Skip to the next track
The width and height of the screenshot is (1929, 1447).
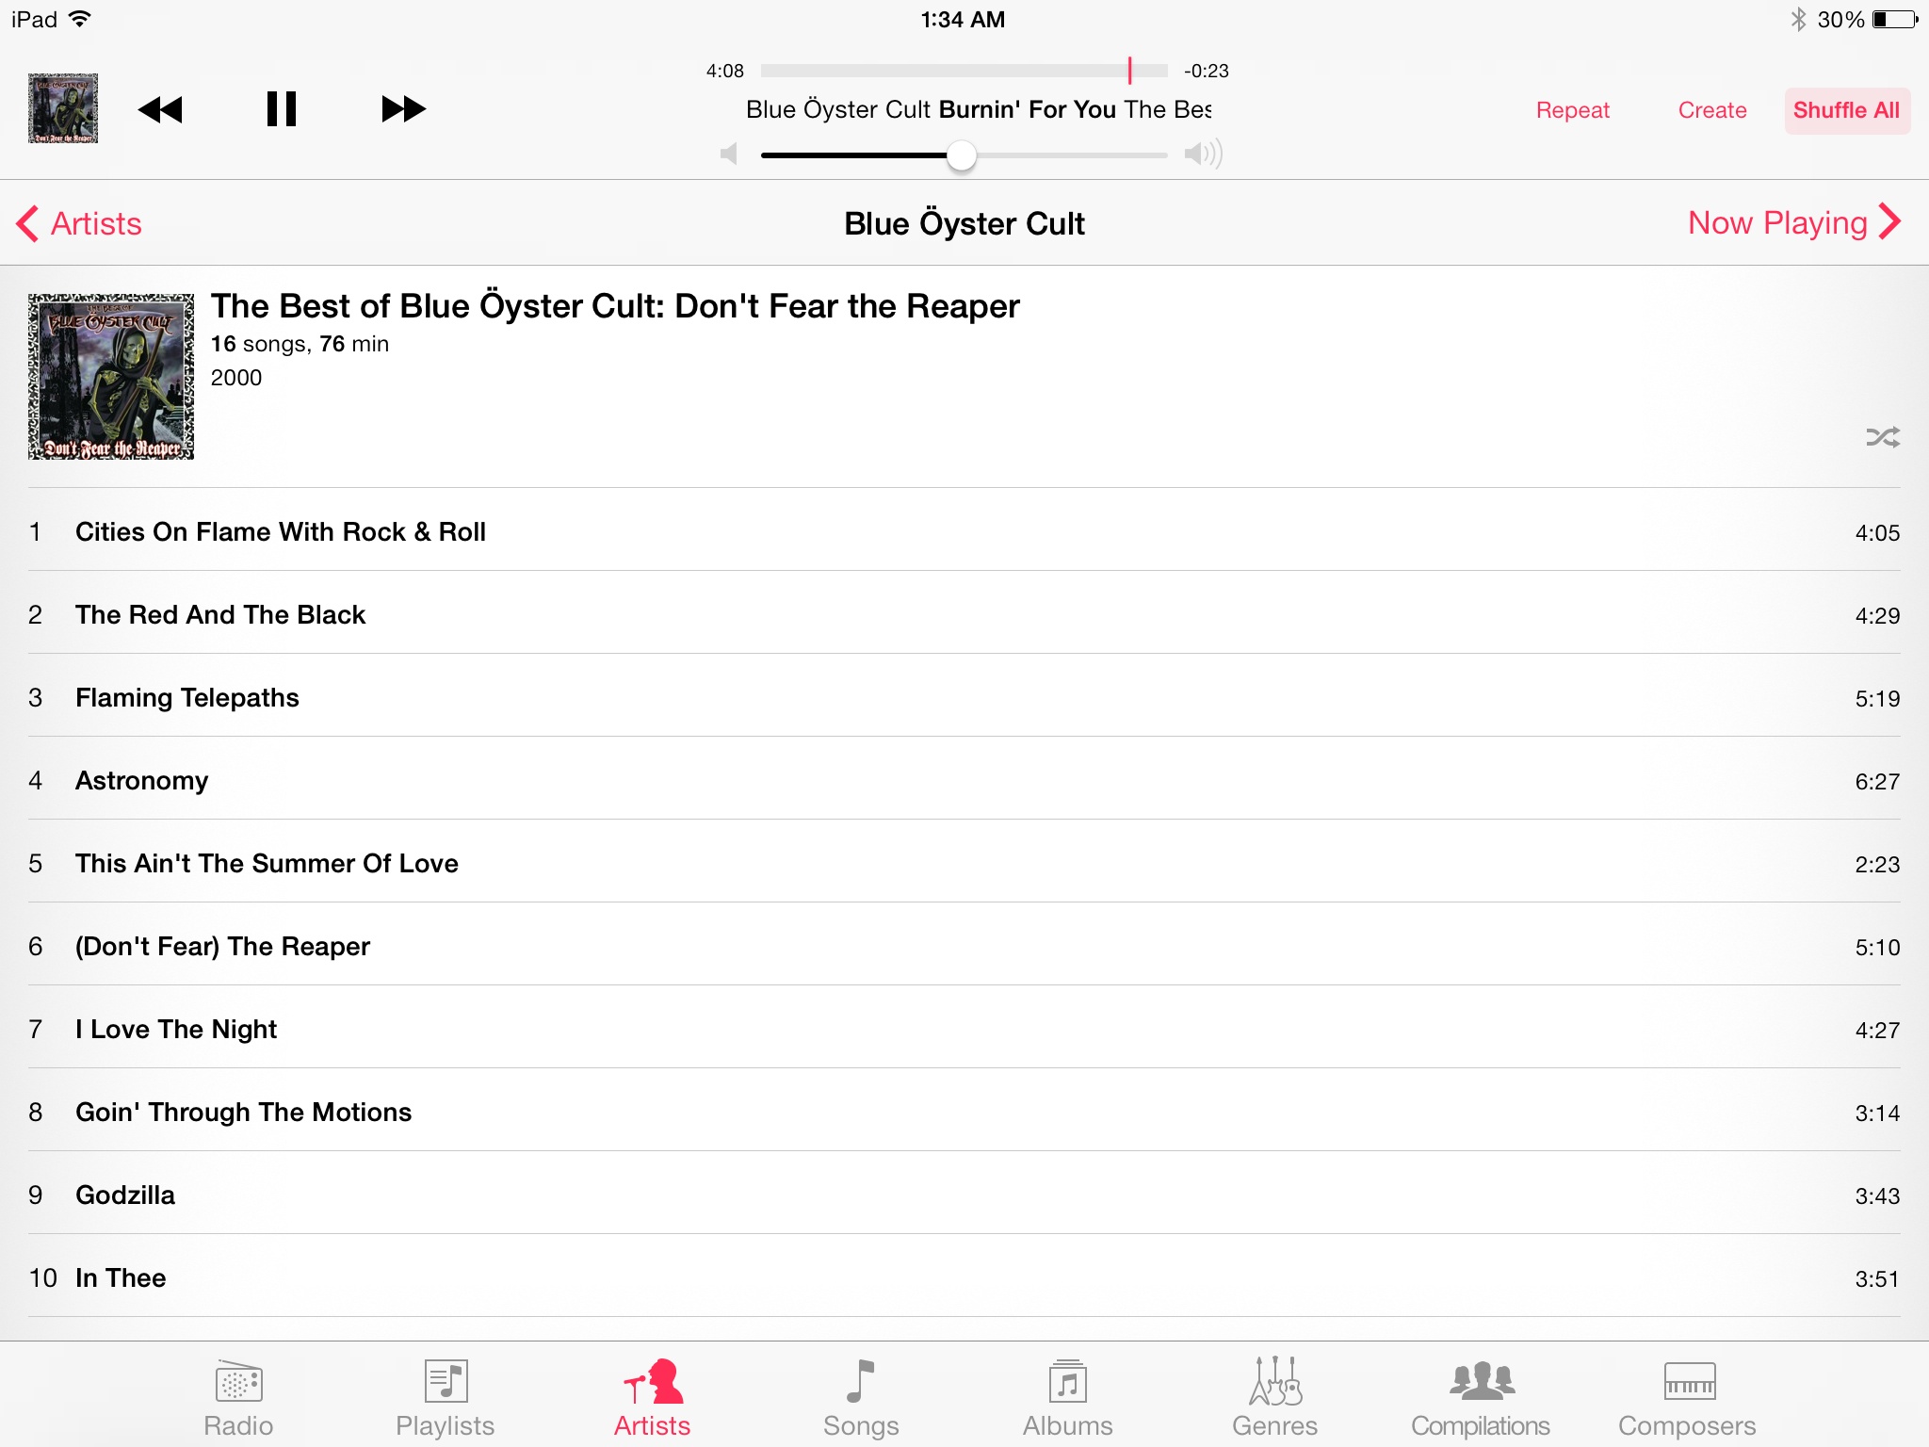tap(403, 109)
